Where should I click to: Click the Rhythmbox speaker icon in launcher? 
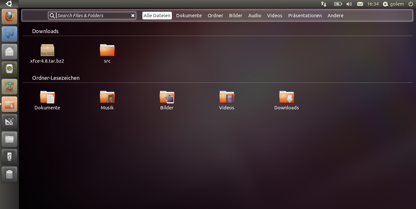point(9,69)
